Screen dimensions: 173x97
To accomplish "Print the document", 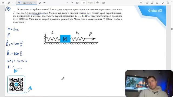I will pos(147,3).
